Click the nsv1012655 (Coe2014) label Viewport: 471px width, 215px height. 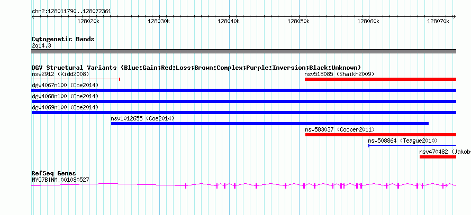142,118
